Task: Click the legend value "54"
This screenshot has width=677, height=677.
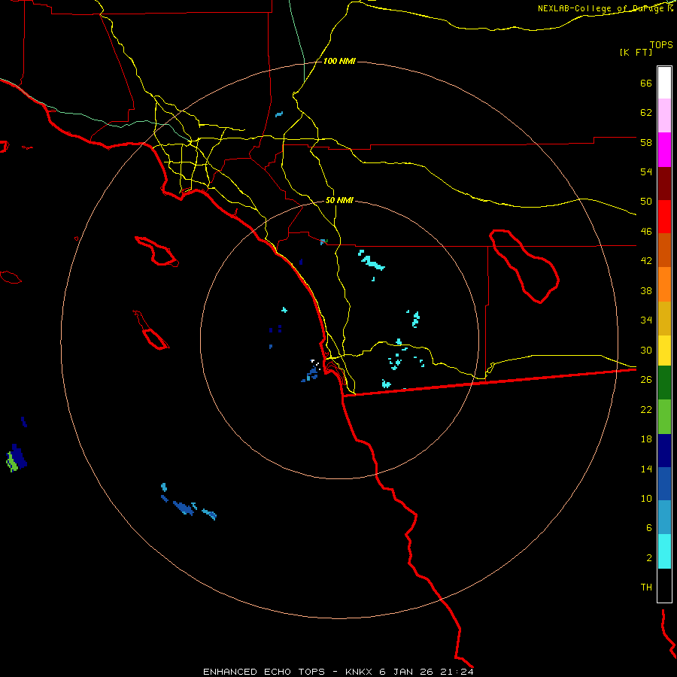Action: (x=646, y=172)
